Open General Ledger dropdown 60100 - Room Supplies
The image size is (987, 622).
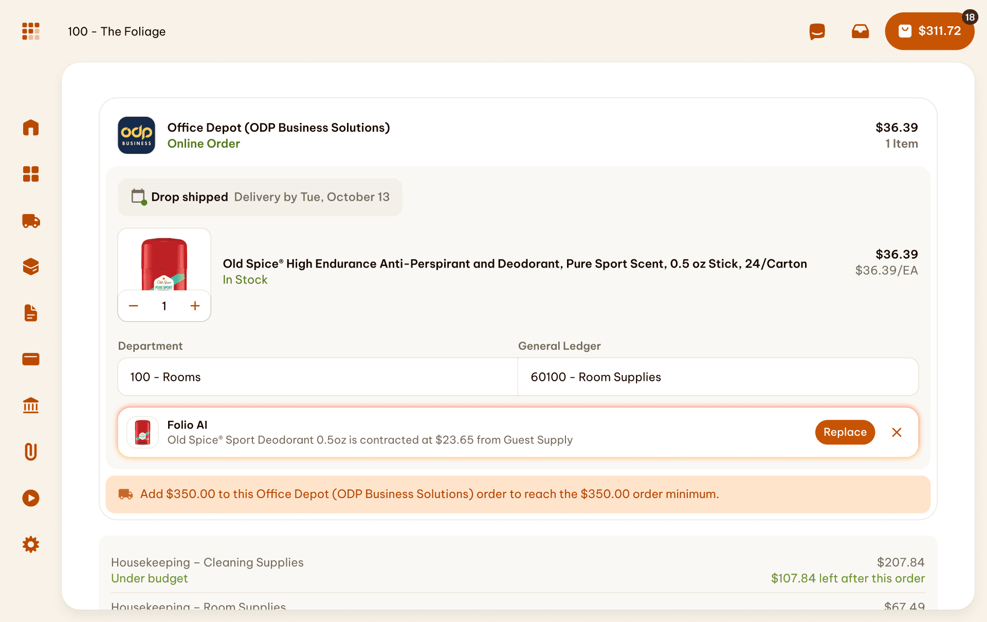click(x=718, y=377)
